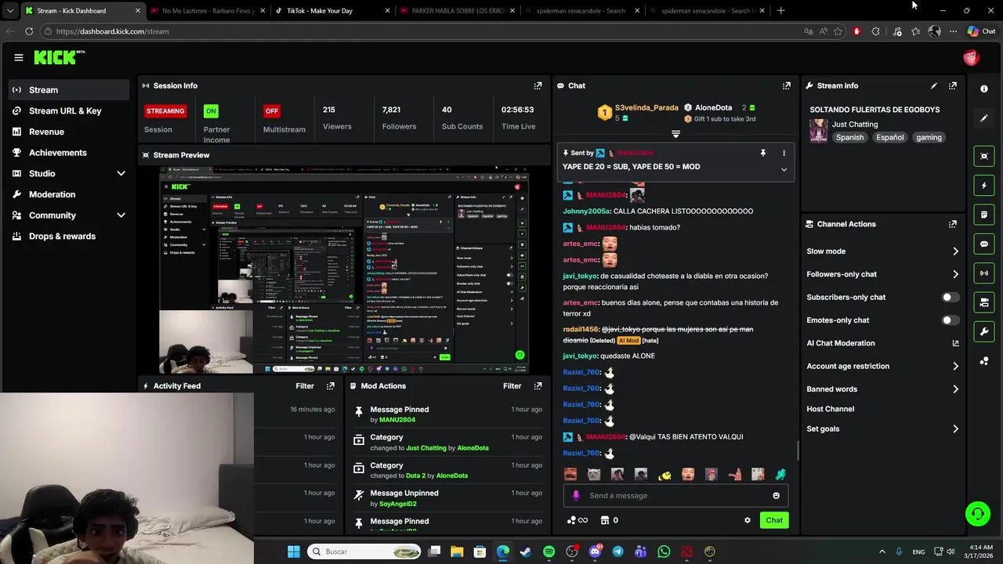This screenshot has height=564, width=1003.
Task: Open WhatsApp from the taskbar
Action: [x=664, y=551]
